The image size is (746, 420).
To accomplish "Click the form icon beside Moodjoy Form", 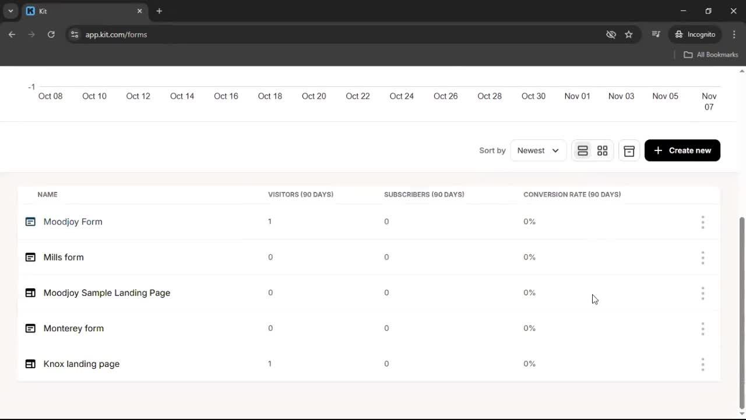I will (x=30, y=222).
